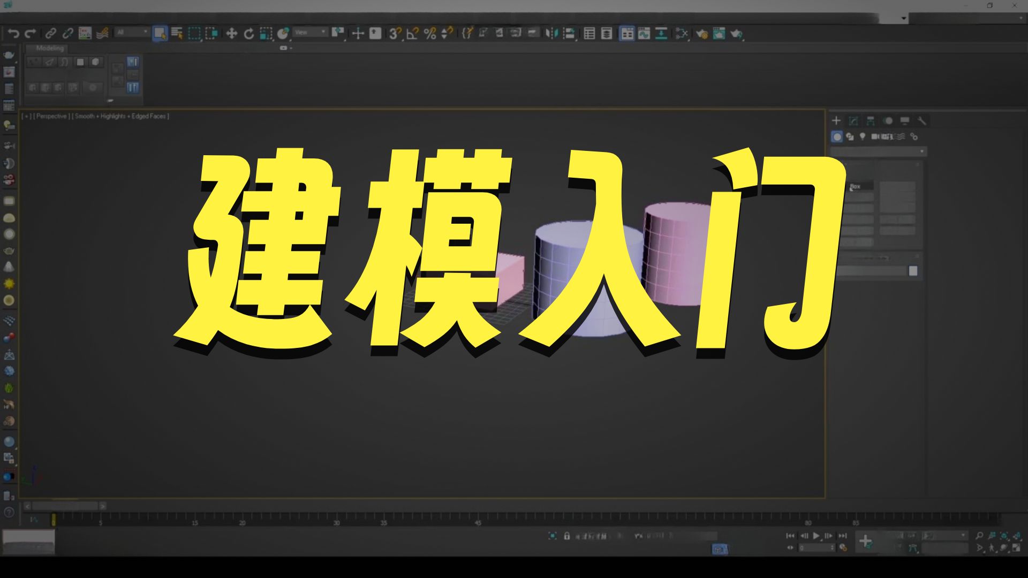Choose Rectangular Selection Region tool
This screenshot has height=578, width=1028.
pyautogui.click(x=194, y=33)
